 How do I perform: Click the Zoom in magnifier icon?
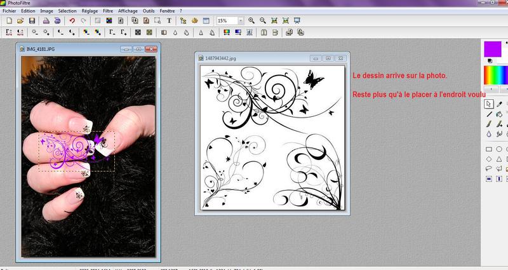tap(253, 21)
